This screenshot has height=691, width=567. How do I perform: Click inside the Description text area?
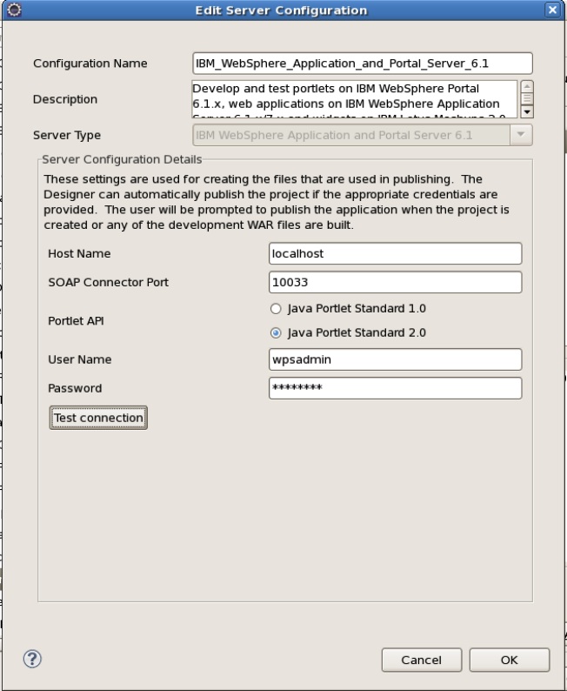[x=355, y=99]
